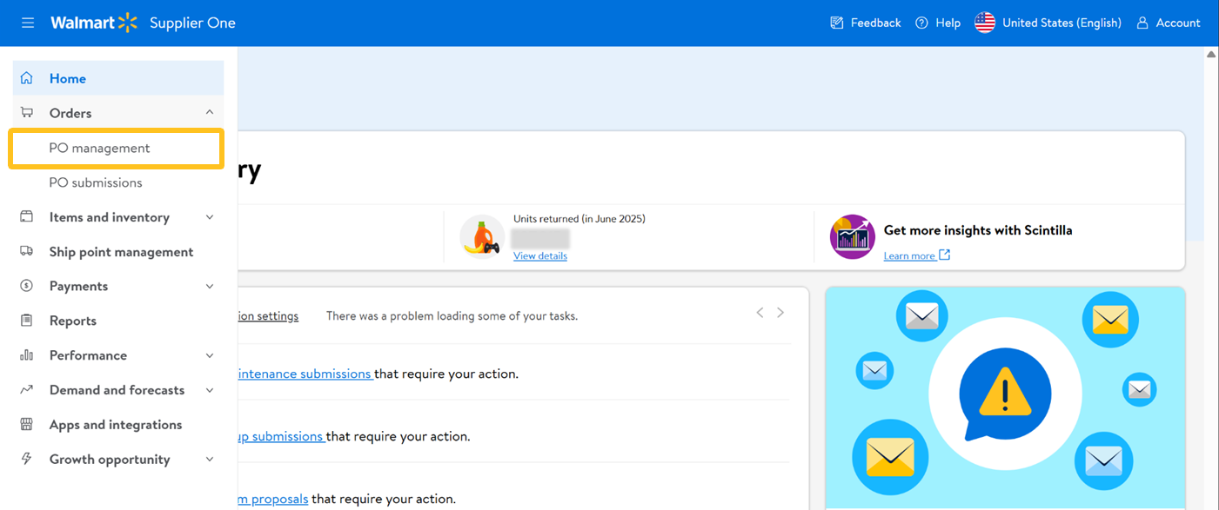
Task: Open the maintenance submissions link
Action: coord(305,374)
